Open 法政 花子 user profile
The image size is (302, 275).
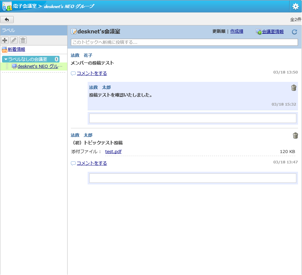point(82,55)
